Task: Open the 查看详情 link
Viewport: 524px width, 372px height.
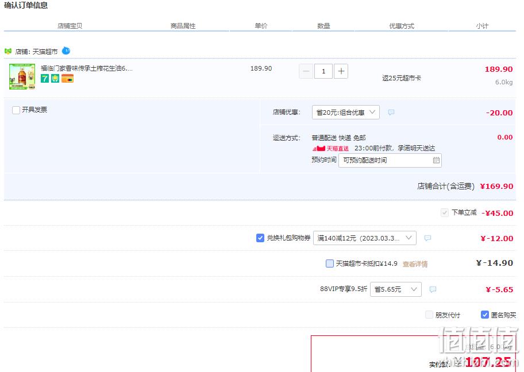Action: pyautogui.click(x=415, y=264)
